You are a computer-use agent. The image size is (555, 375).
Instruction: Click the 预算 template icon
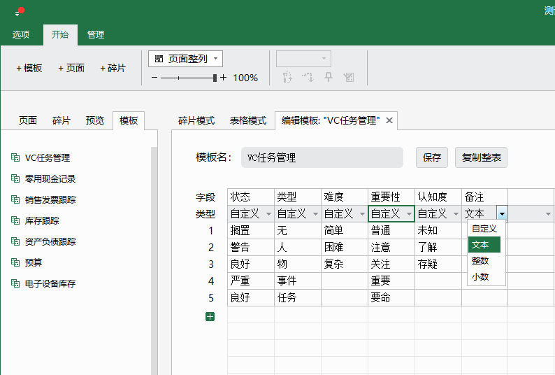pos(15,262)
